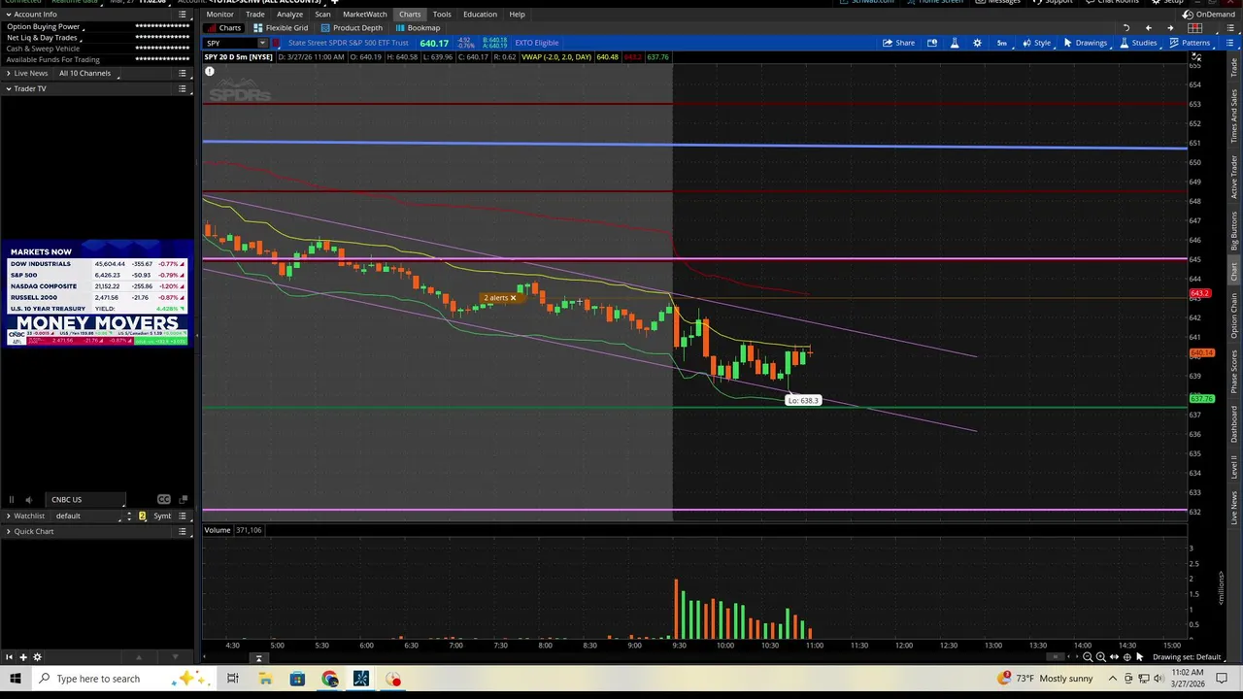Open the chart Style menu
Screen dimensions: 1243x699
pos(1036,43)
